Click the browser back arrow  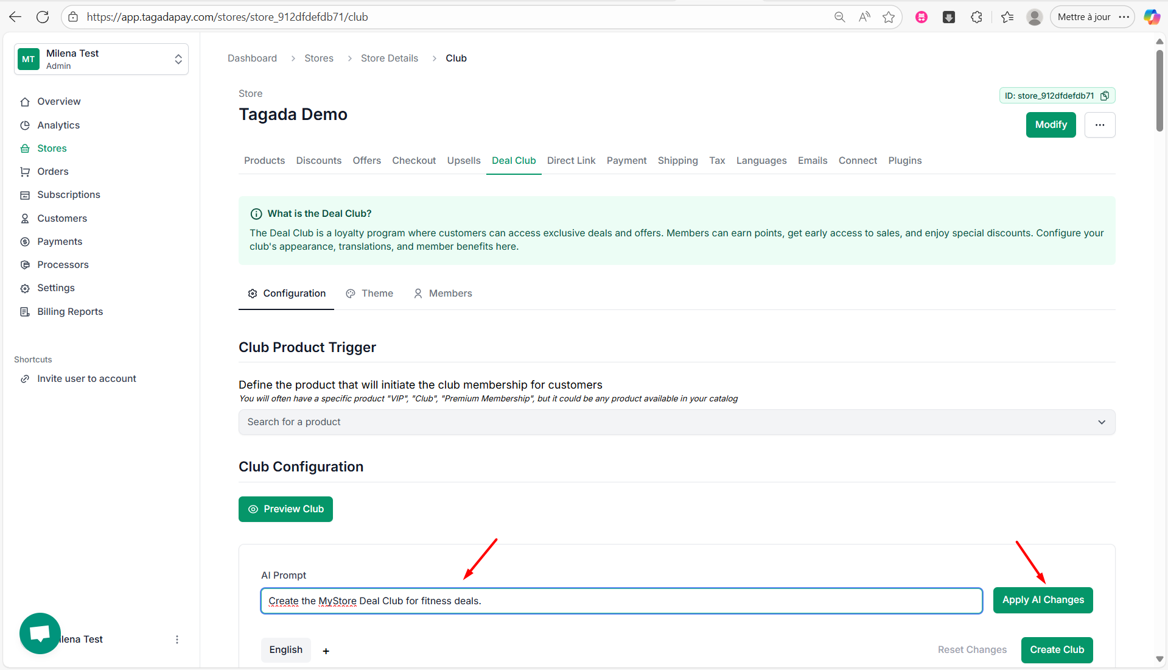coord(16,17)
